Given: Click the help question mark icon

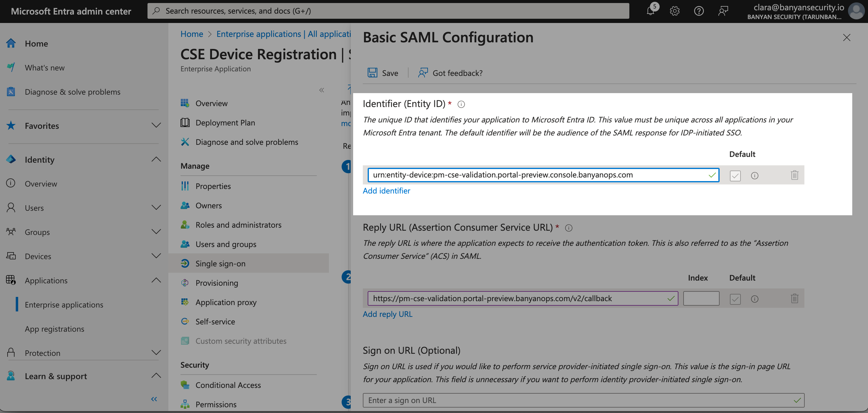Looking at the screenshot, I should click(x=699, y=11).
